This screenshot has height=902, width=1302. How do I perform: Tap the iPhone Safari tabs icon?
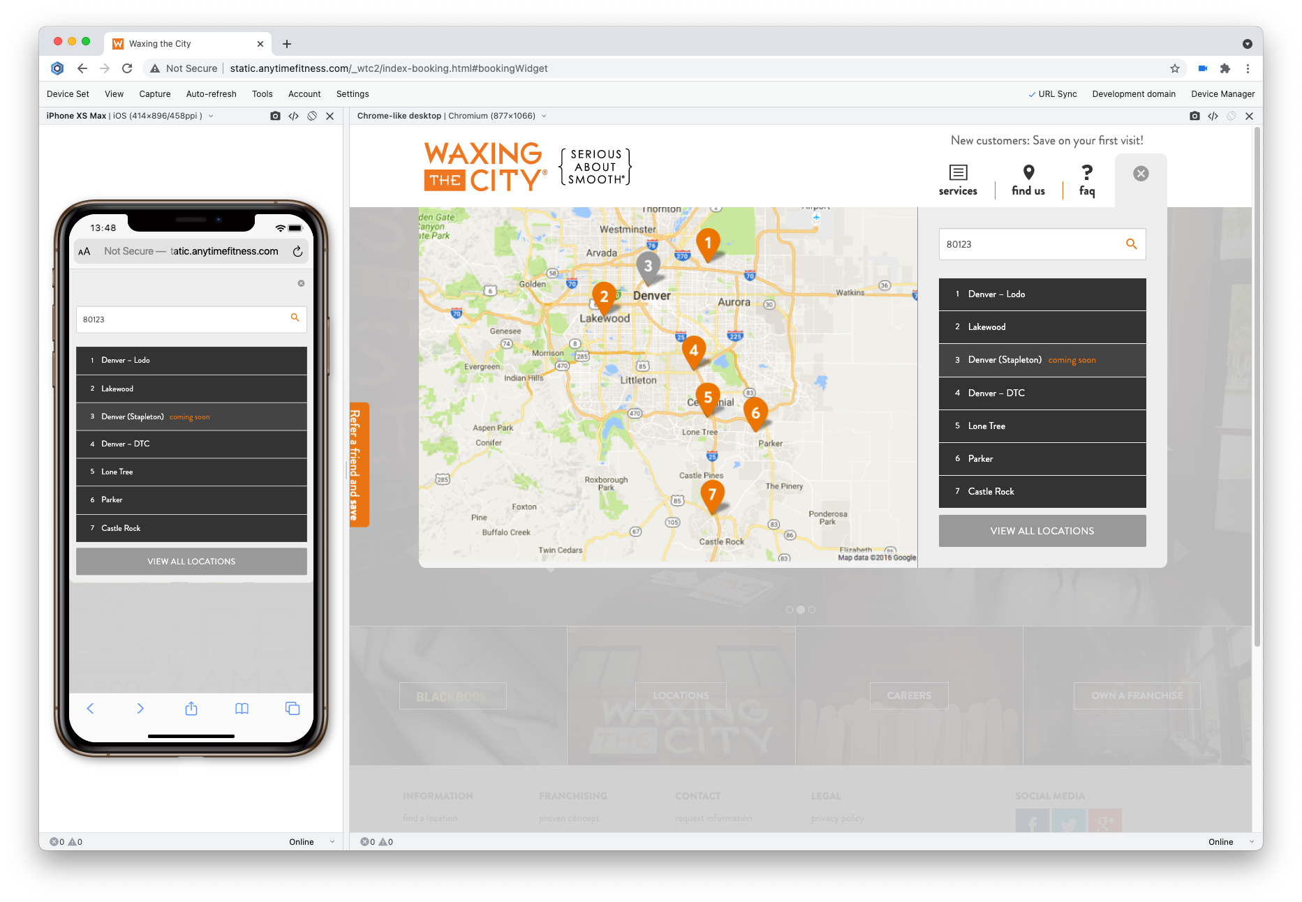click(x=293, y=709)
